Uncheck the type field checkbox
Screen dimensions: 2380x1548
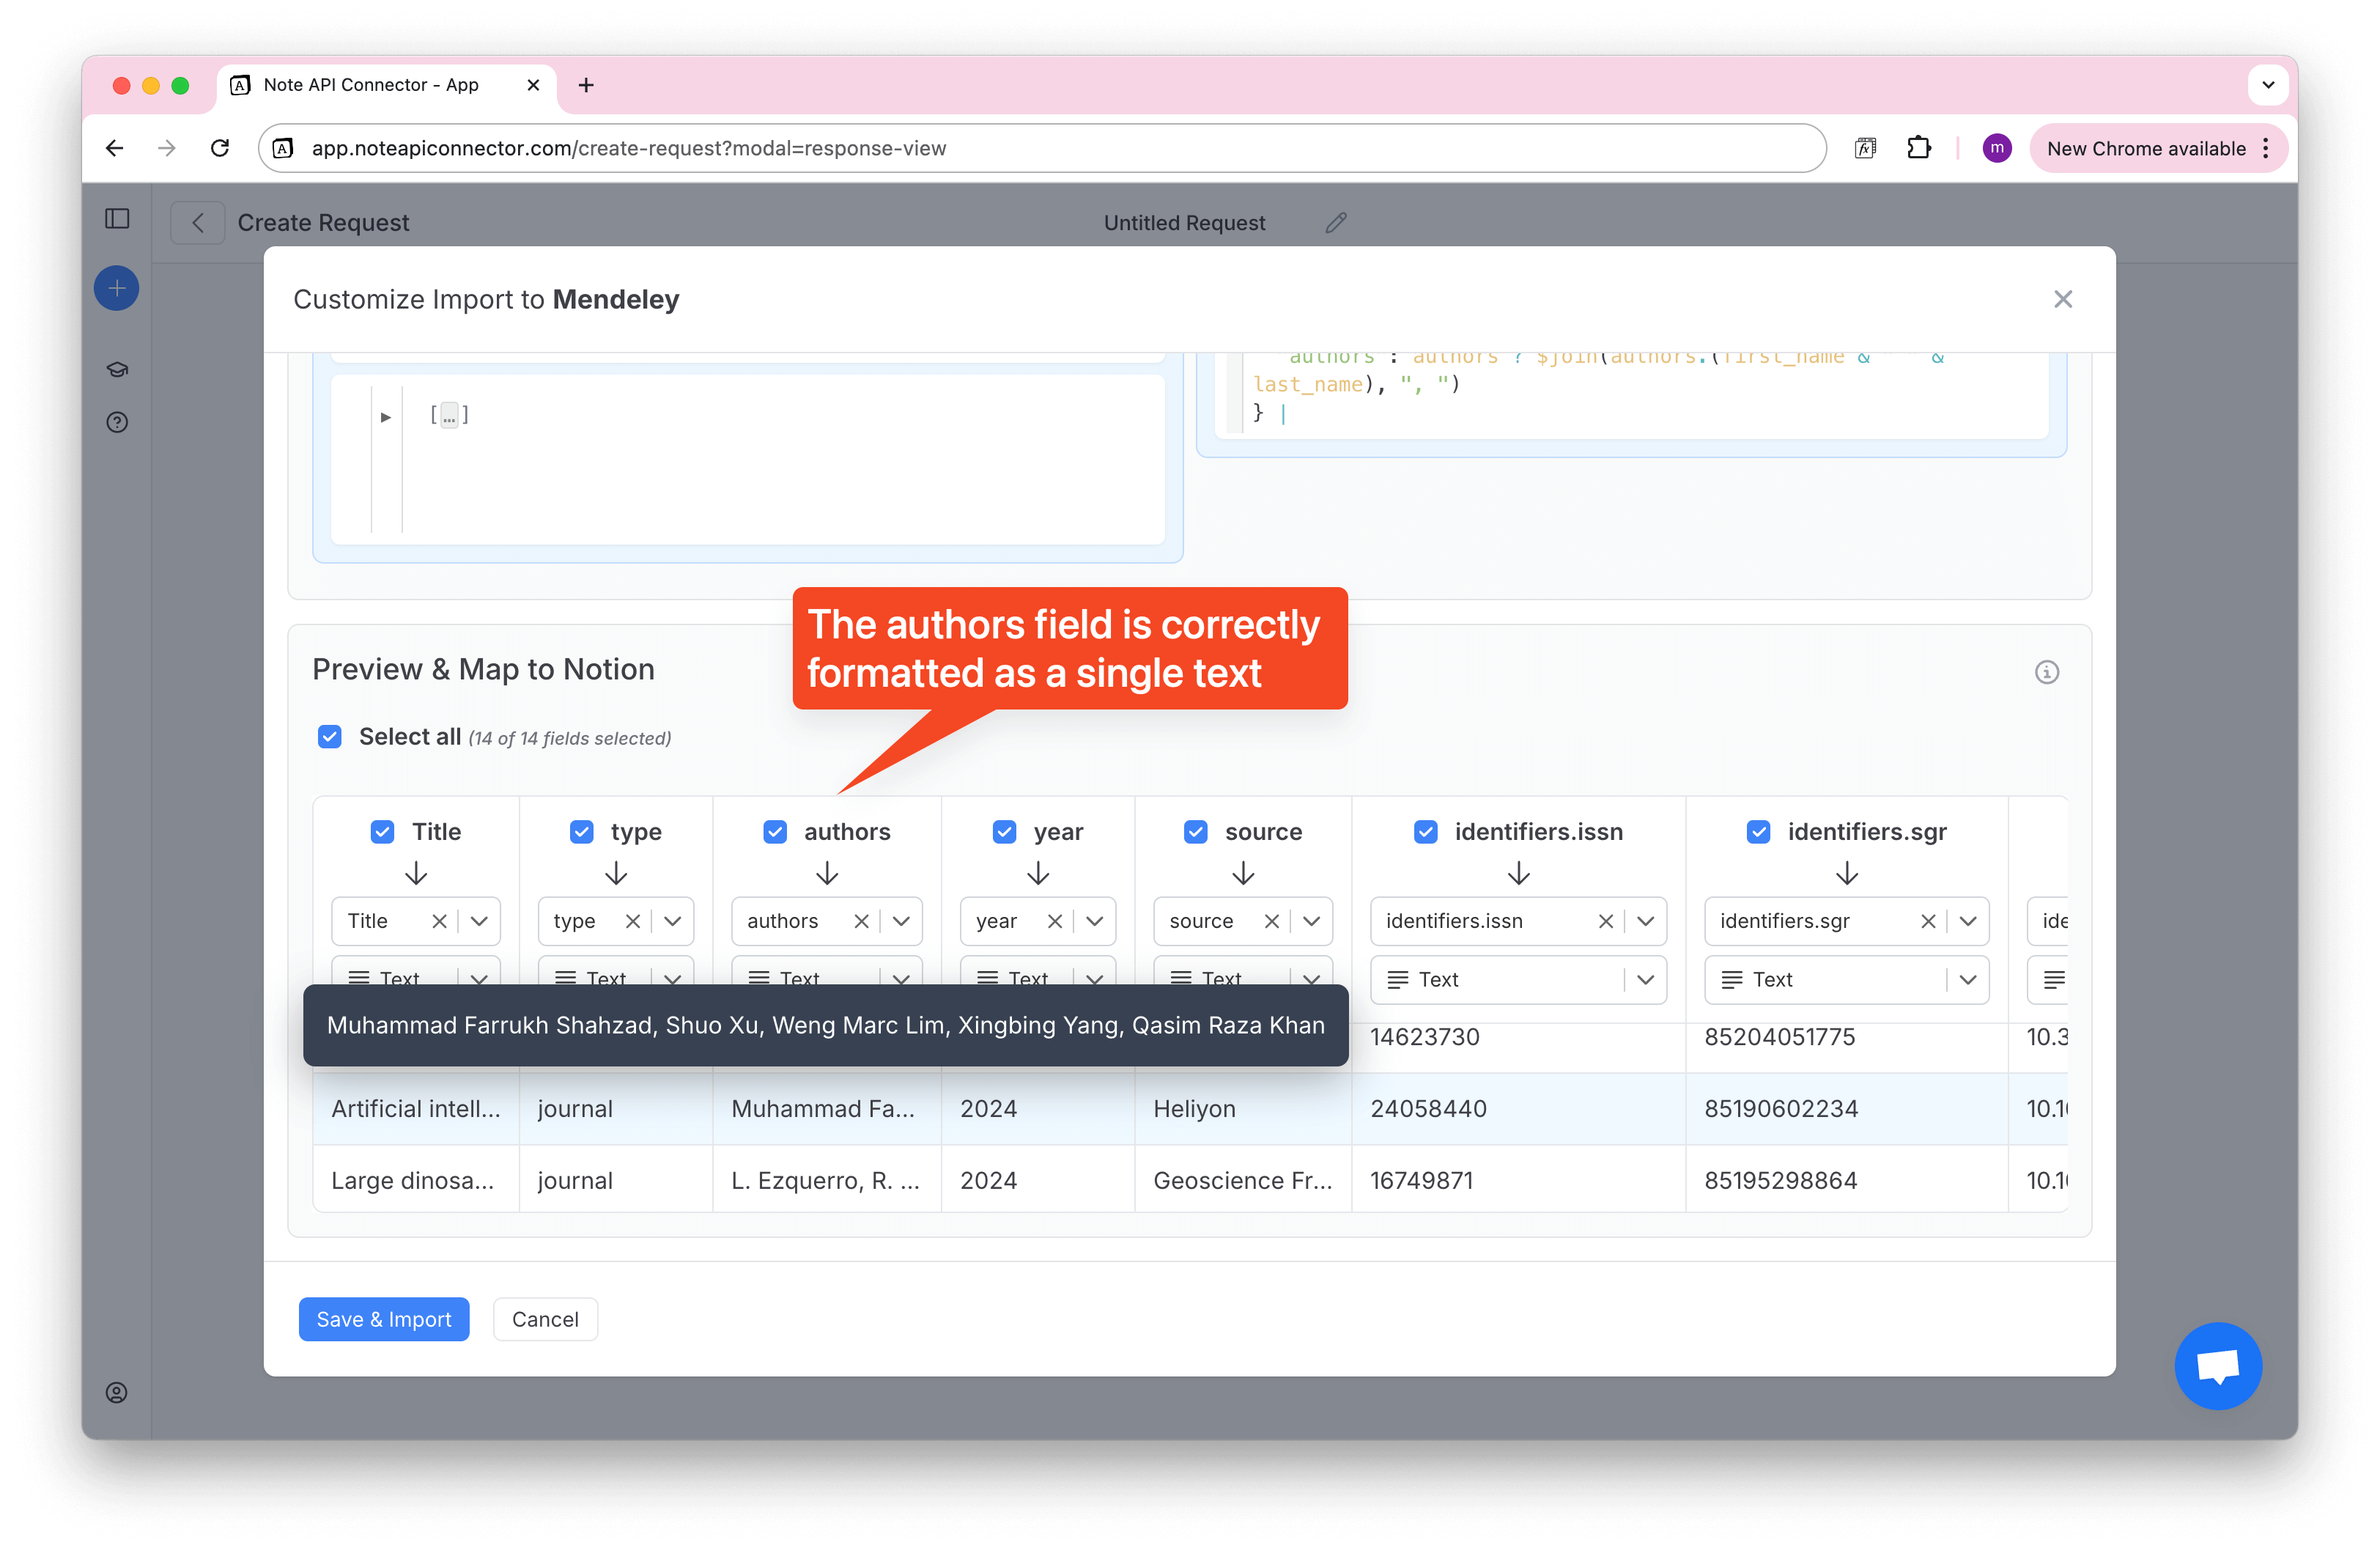(581, 832)
